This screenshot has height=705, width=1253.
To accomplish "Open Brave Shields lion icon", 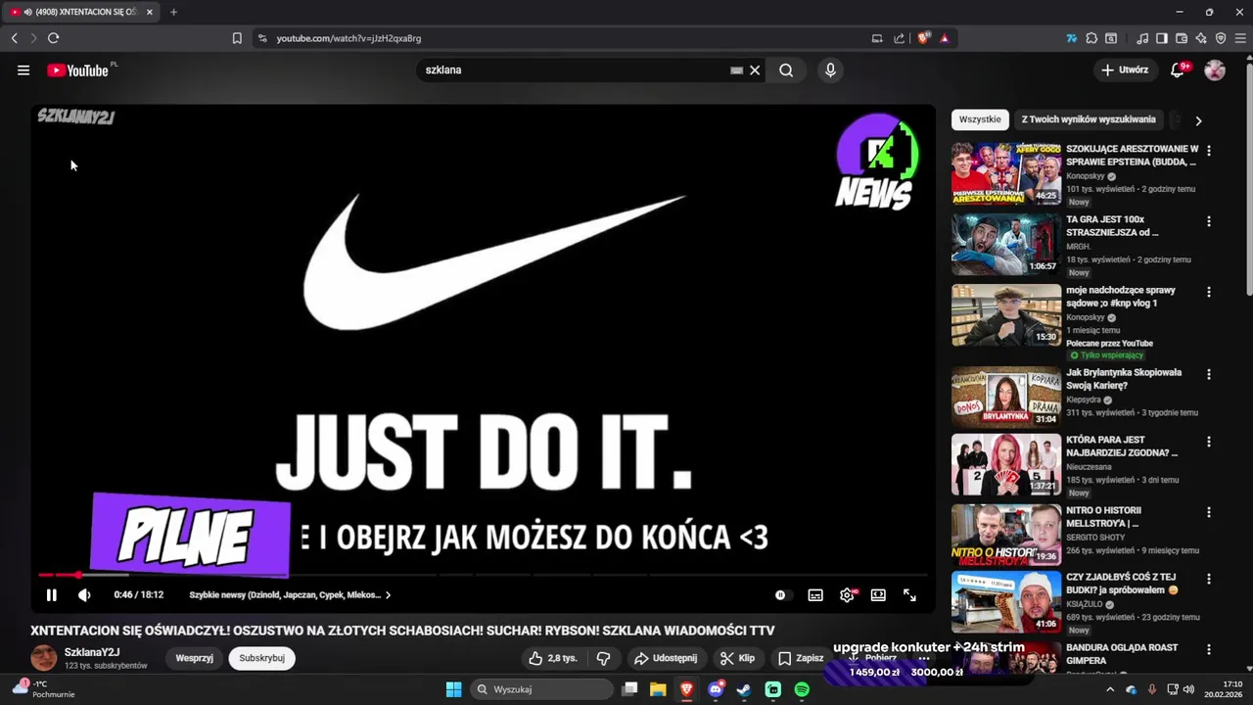I will (x=922, y=38).
